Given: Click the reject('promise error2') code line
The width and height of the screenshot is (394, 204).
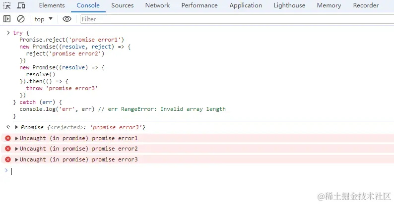Looking at the screenshot, I should [65, 53].
